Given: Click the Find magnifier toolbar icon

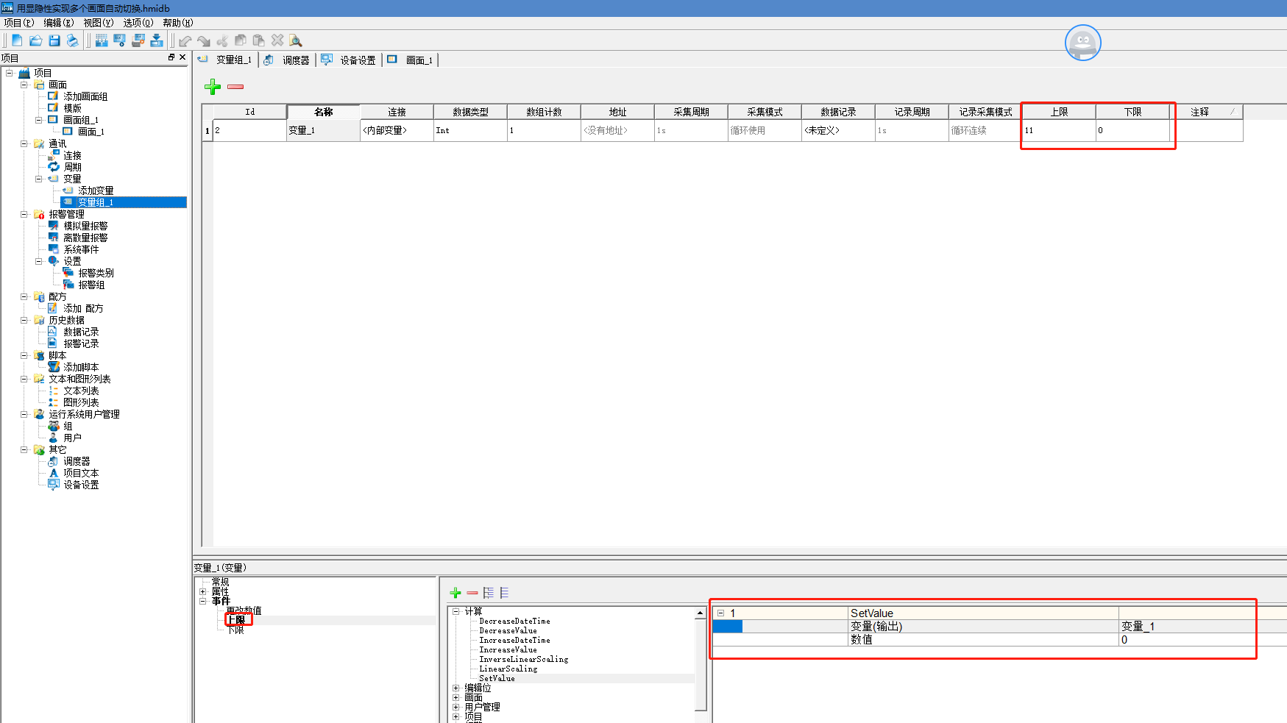Looking at the screenshot, I should pyautogui.click(x=296, y=40).
